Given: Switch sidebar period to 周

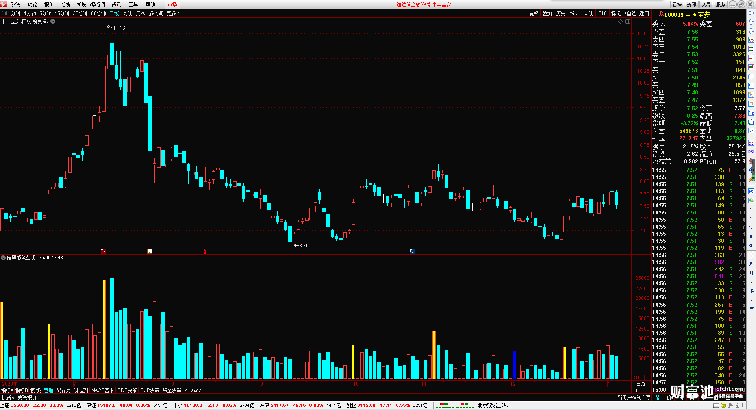Looking at the screenshot, I should point(751,264).
